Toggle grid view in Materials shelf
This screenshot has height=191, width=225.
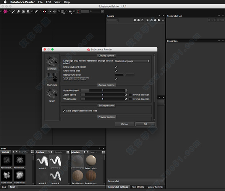pyautogui.click(x=103, y=152)
